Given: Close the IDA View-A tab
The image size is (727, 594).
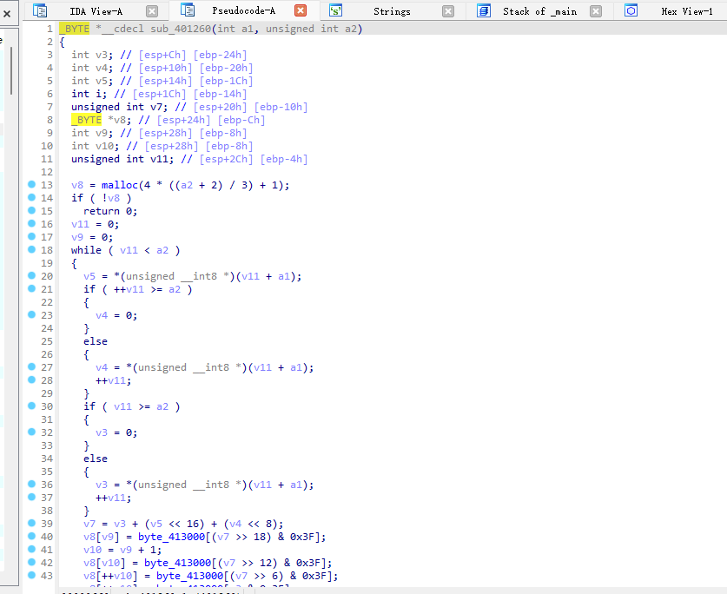Looking at the screenshot, I should pos(152,11).
